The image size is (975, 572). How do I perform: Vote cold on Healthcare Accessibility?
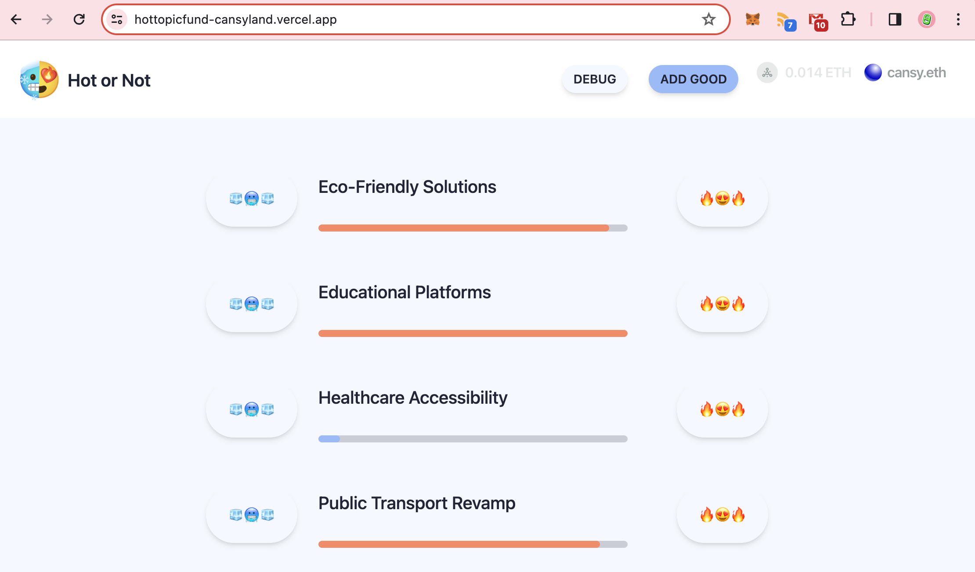tap(252, 410)
